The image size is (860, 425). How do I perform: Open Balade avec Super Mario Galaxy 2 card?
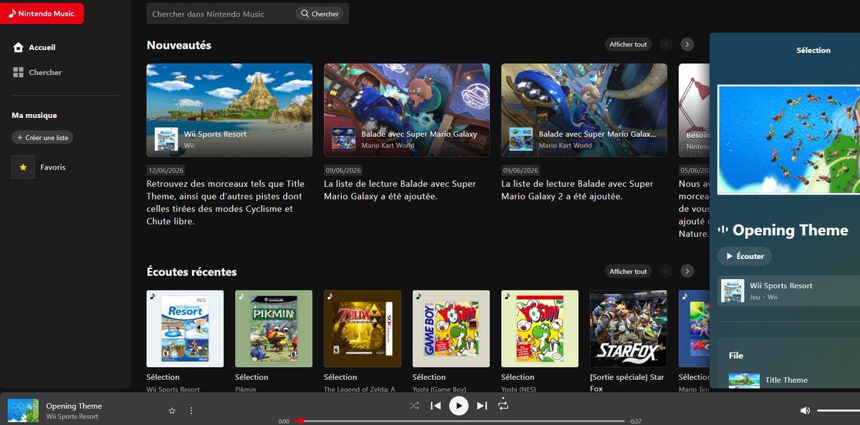[x=584, y=110]
